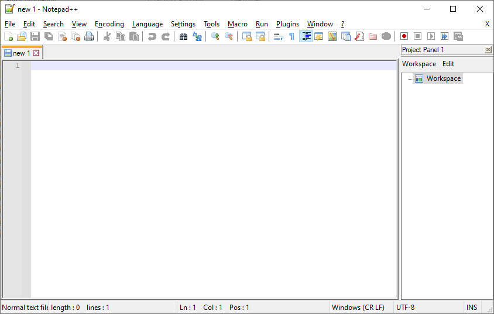Open the Settings menu
Image resolution: width=494 pixels, height=314 pixels.
[183, 24]
